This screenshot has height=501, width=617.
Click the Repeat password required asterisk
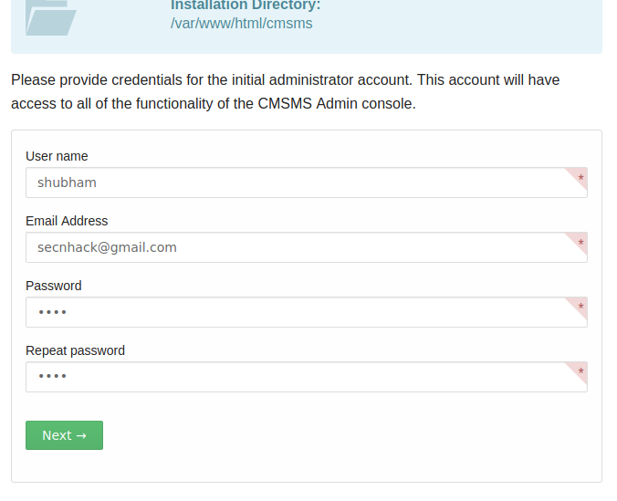pos(580,372)
